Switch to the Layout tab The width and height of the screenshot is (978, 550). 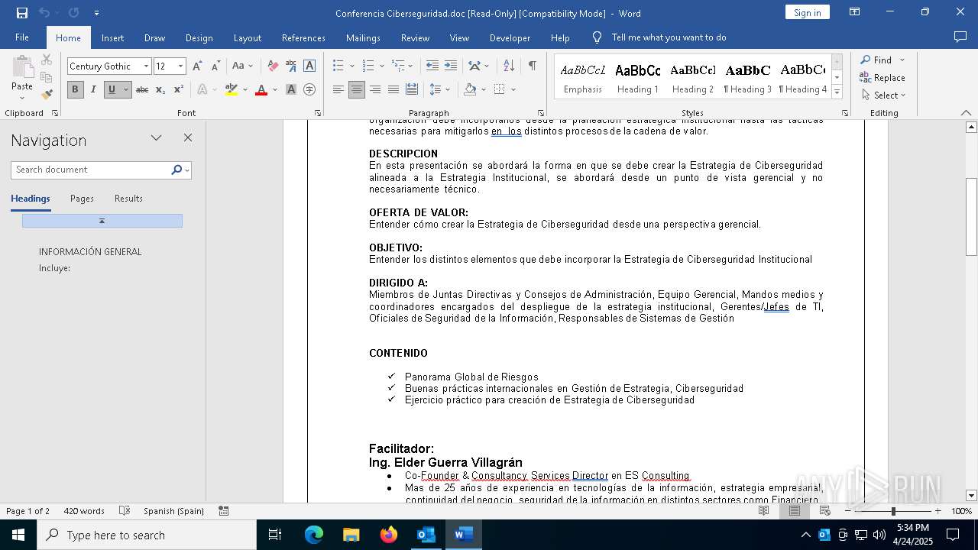click(x=248, y=37)
